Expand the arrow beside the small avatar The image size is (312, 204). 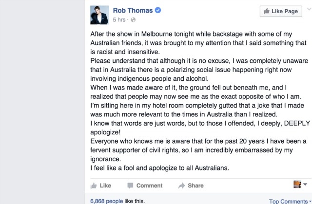coord(305,185)
